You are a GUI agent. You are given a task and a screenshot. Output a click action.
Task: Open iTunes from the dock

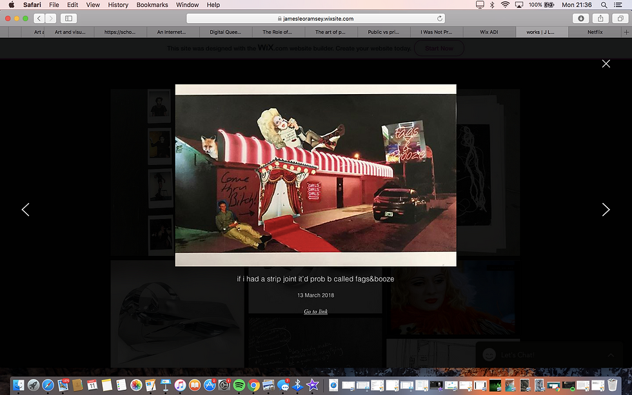coord(180,385)
